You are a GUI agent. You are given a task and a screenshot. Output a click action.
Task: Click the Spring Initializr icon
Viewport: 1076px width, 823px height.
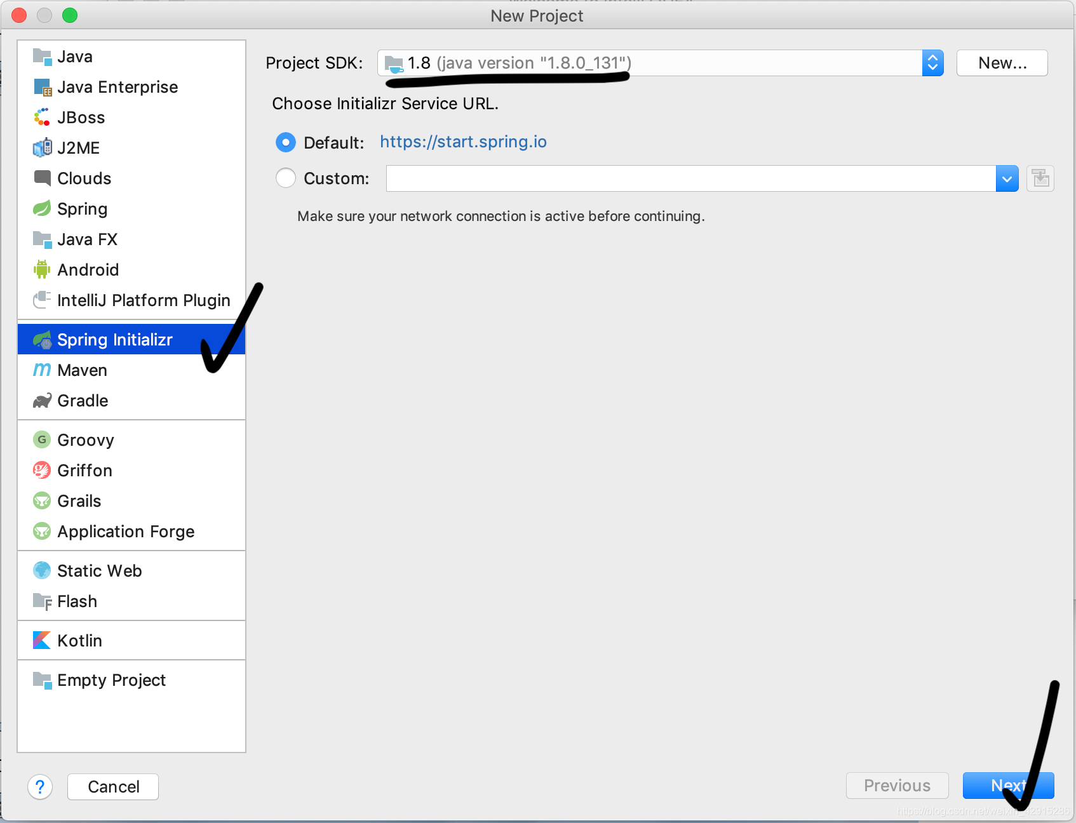[x=42, y=340]
